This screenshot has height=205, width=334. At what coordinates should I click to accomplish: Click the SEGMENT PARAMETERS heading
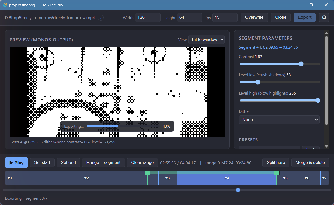pyautogui.click(x=266, y=38)
